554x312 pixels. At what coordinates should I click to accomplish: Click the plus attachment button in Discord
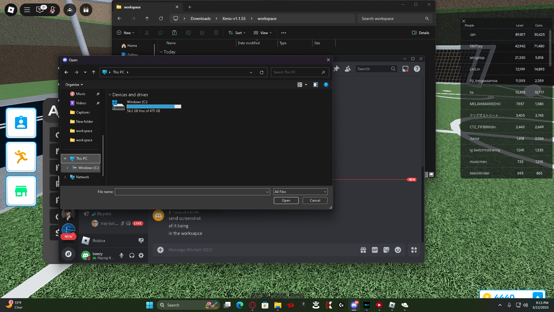(x=160, y=250)
